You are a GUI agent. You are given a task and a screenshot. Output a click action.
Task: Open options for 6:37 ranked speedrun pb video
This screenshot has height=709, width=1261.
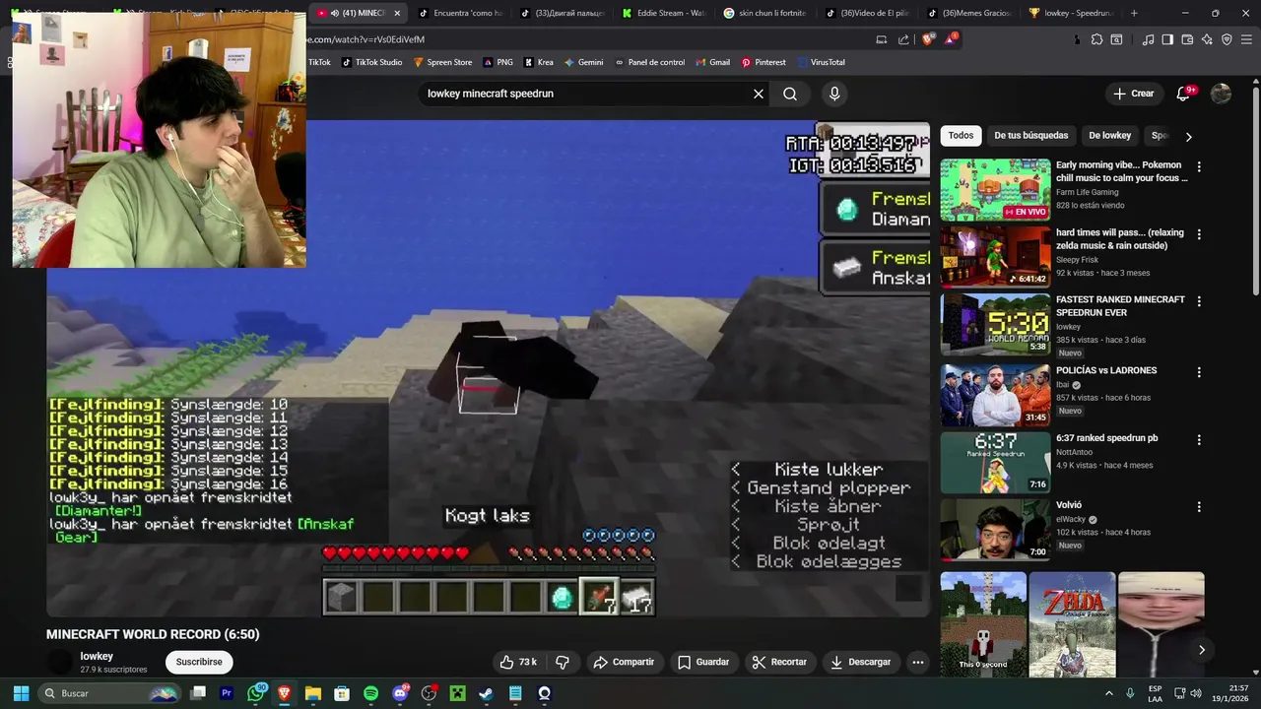click(x=1199, y=440)
